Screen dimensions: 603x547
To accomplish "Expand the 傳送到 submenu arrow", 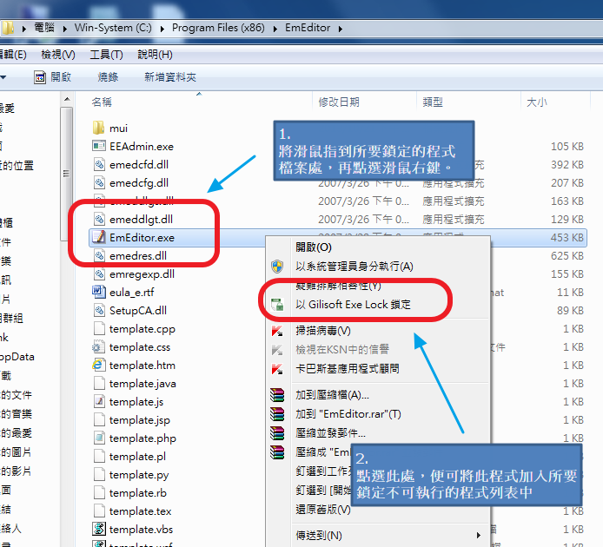I will (x=477, y=535).
